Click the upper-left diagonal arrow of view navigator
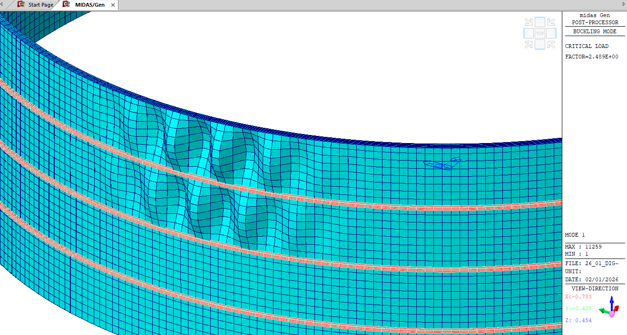Screen dimensions: 627x335 (529, 22)
